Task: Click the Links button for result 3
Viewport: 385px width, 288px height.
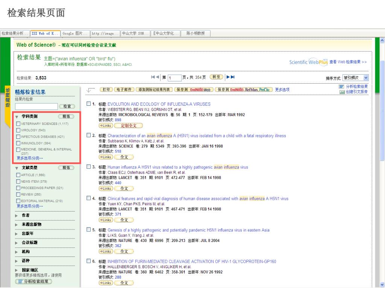Action: (106, 188)
